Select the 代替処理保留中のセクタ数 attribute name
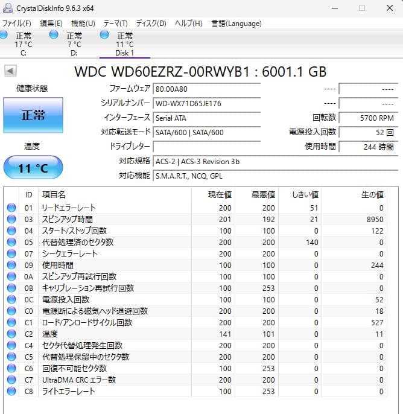The image size is (403, 414). (86, 357)
